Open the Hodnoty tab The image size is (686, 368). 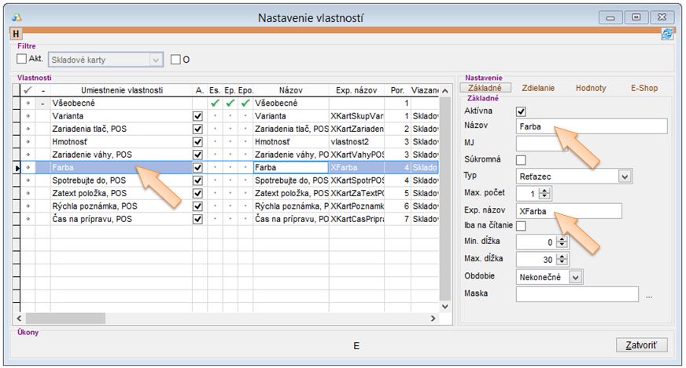tap(590, 88)
